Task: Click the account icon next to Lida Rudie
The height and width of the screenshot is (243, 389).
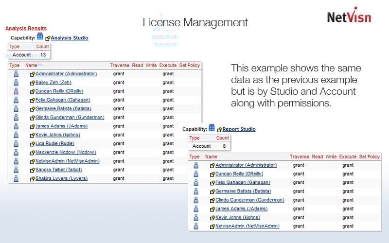Action: [x=16, y=144]
